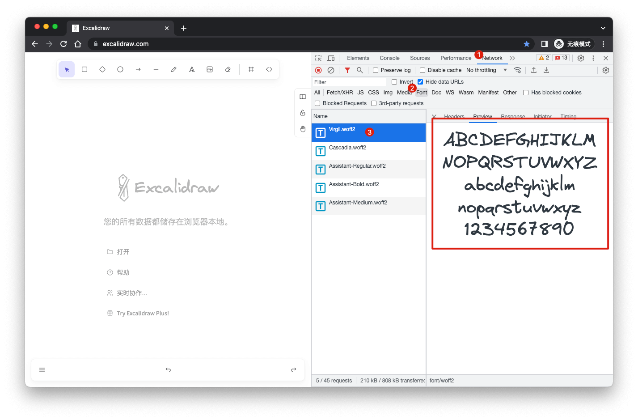
Task: Check the Invert filter checkbox
Action: (x=394, y=82)
